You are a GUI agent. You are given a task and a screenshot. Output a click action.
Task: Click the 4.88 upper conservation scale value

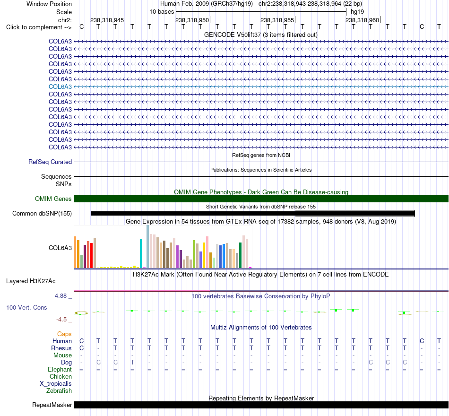60,295
